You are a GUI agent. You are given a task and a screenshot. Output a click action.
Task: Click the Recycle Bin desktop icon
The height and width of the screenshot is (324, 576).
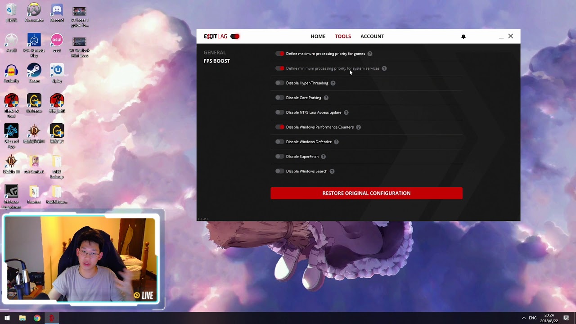(x=11, y=13)
